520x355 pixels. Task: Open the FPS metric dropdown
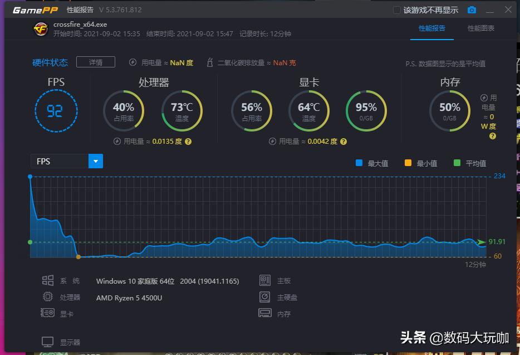point(95,161)
